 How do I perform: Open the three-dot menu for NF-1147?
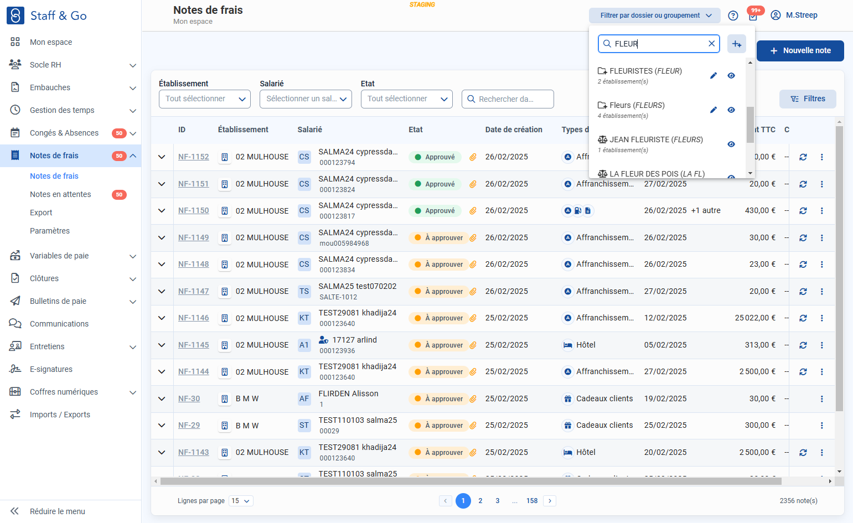822,292
